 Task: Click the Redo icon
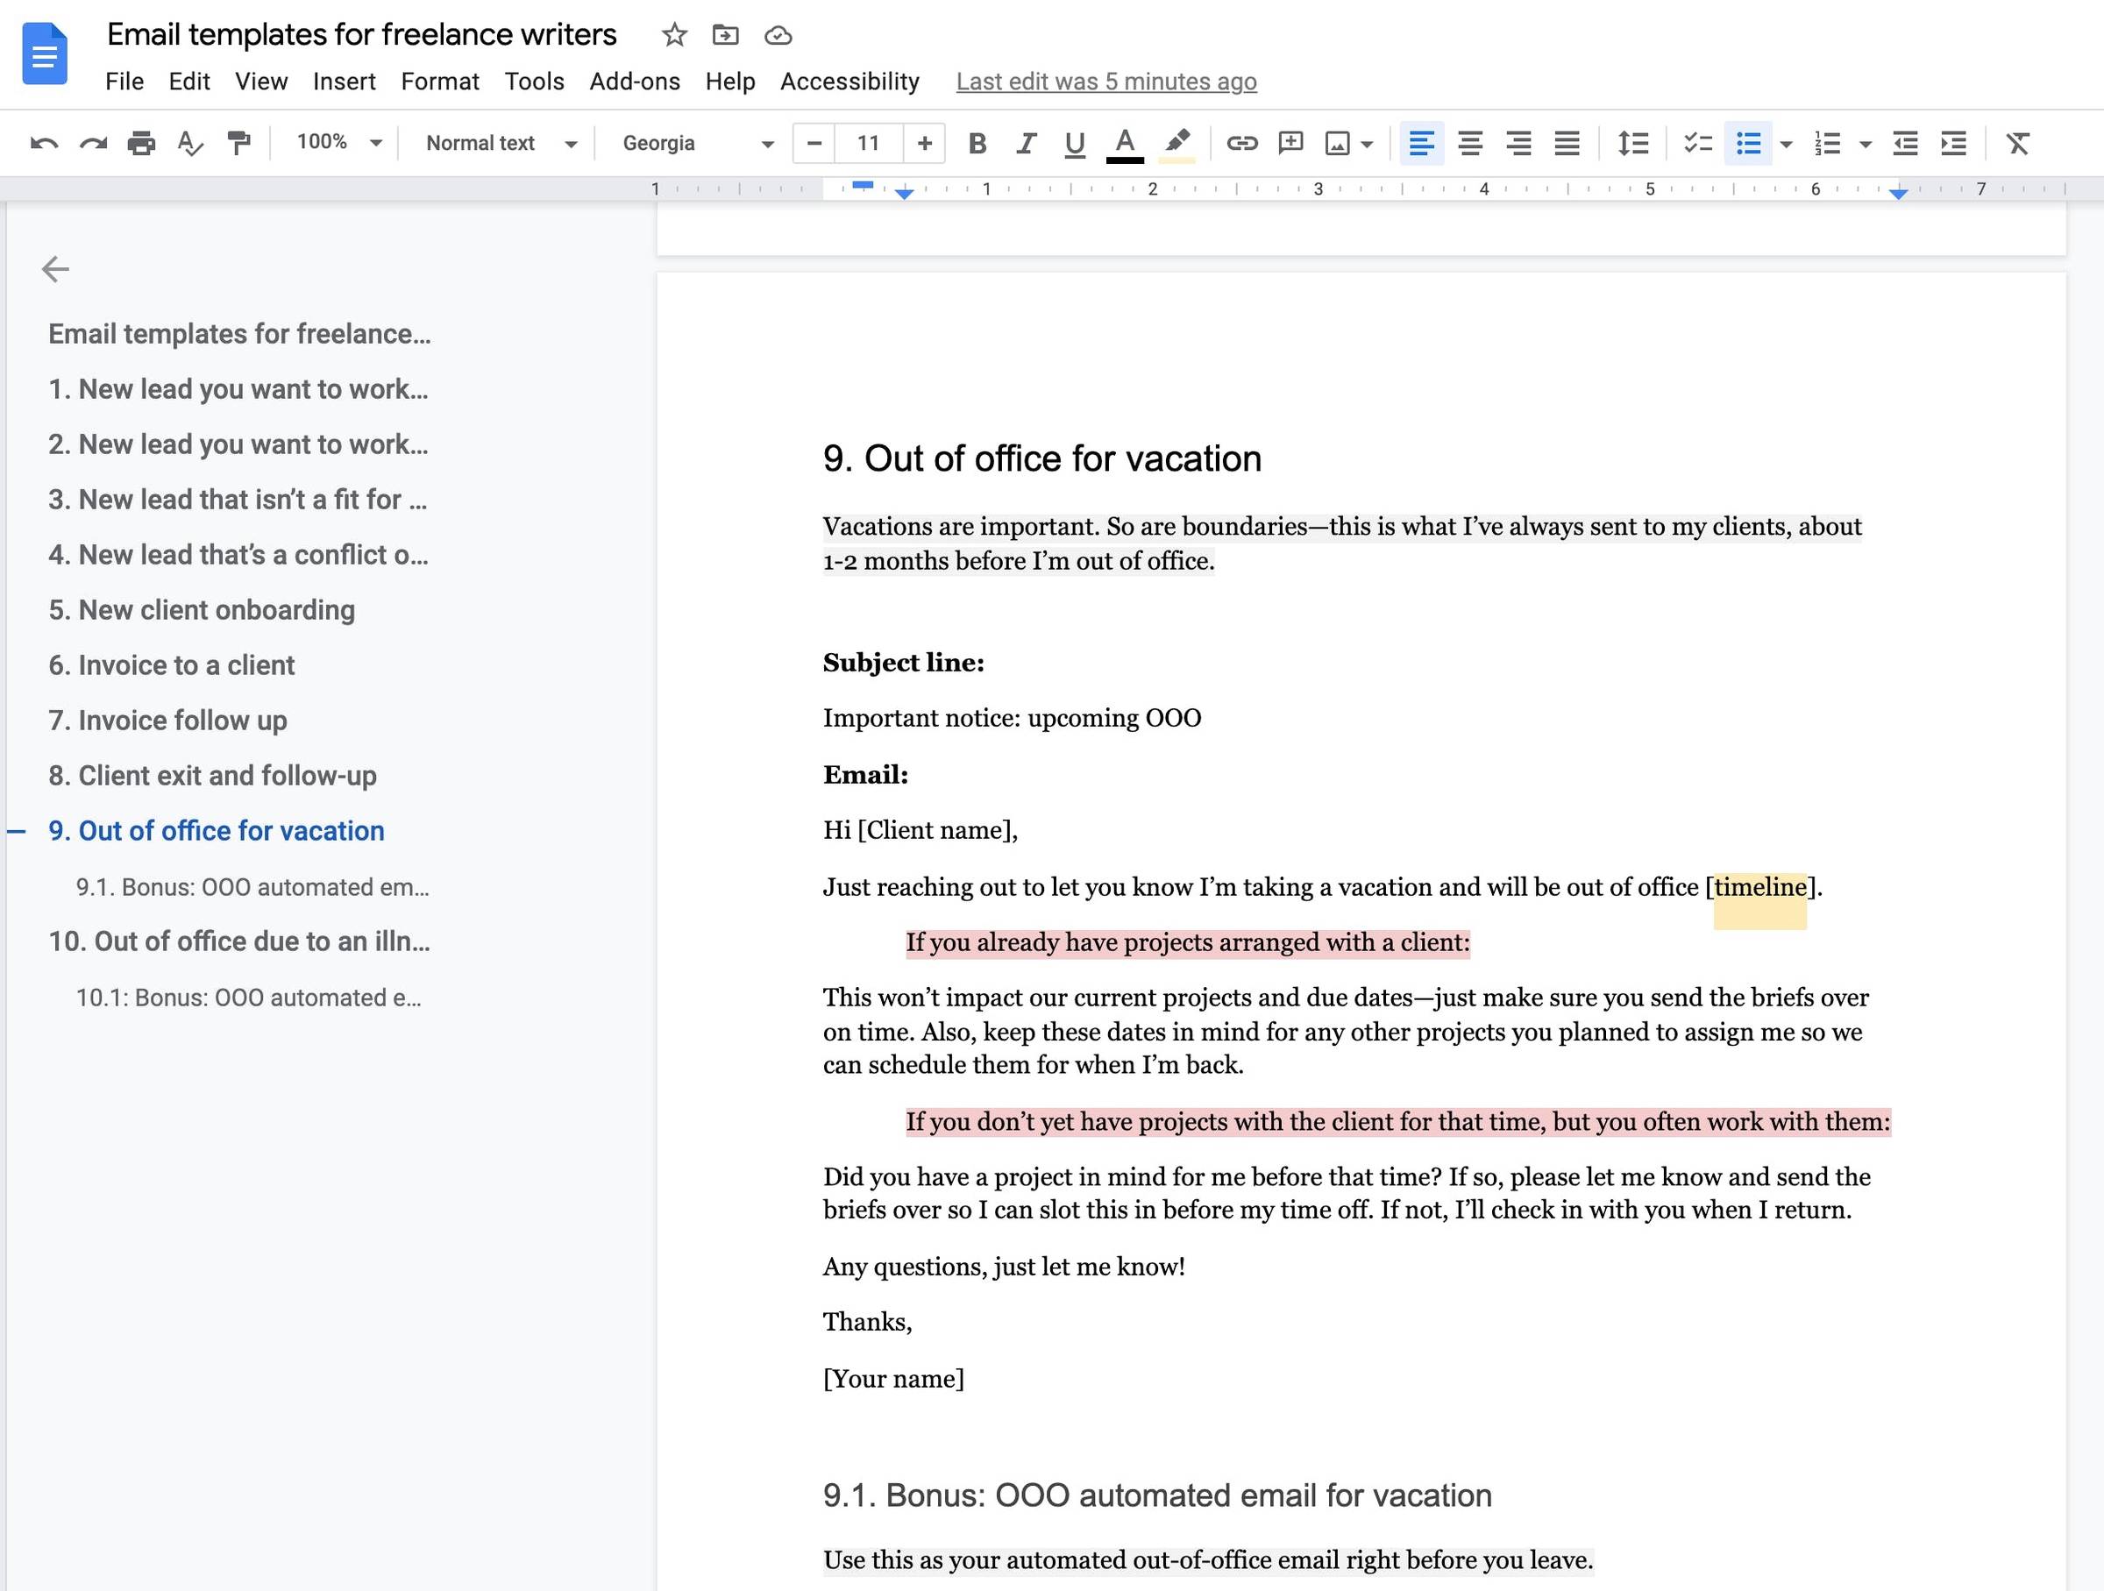tap(92, 144)
